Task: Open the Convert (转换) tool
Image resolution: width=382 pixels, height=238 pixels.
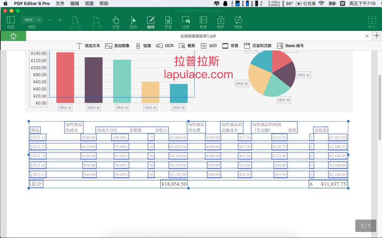Action: tap(238, 22)
